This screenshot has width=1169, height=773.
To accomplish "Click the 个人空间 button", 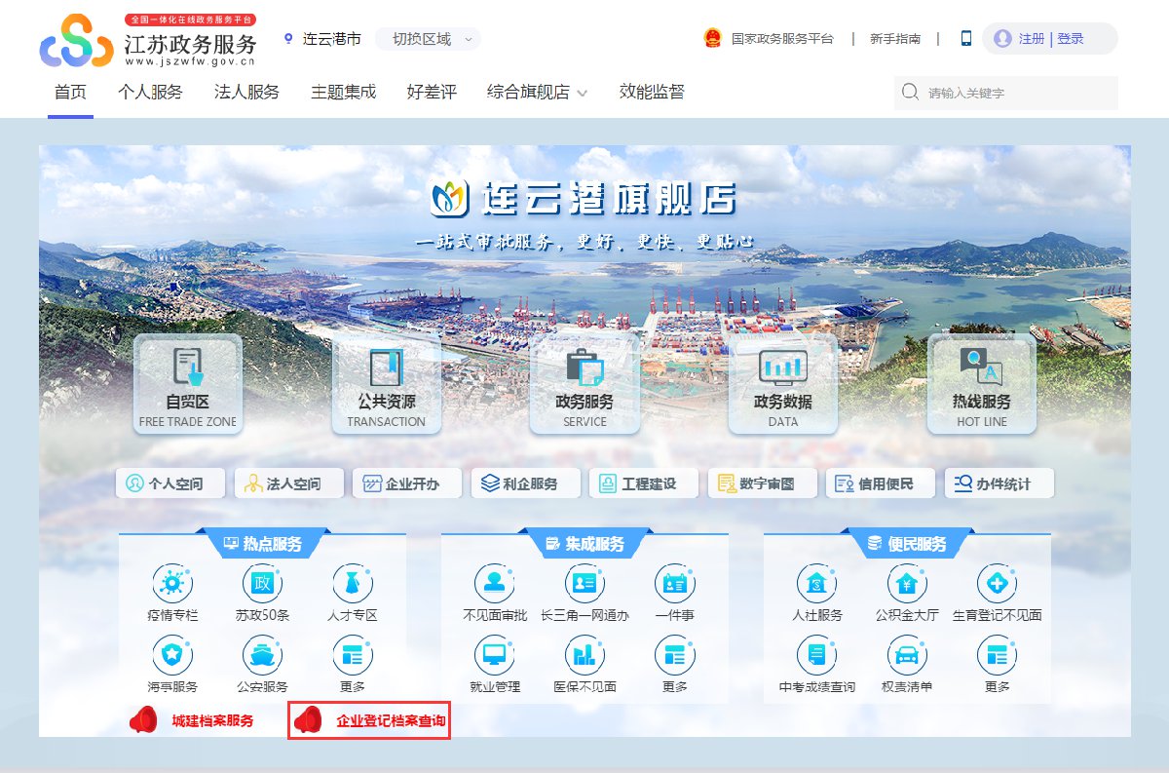I will 170,483.
